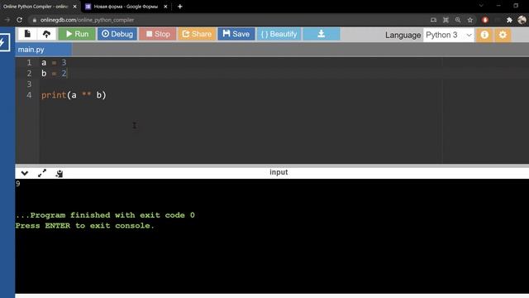Expand console to fullscreen
Viewport: 529px width, 298px height.
pyautogui.click(x=42, y=173)
